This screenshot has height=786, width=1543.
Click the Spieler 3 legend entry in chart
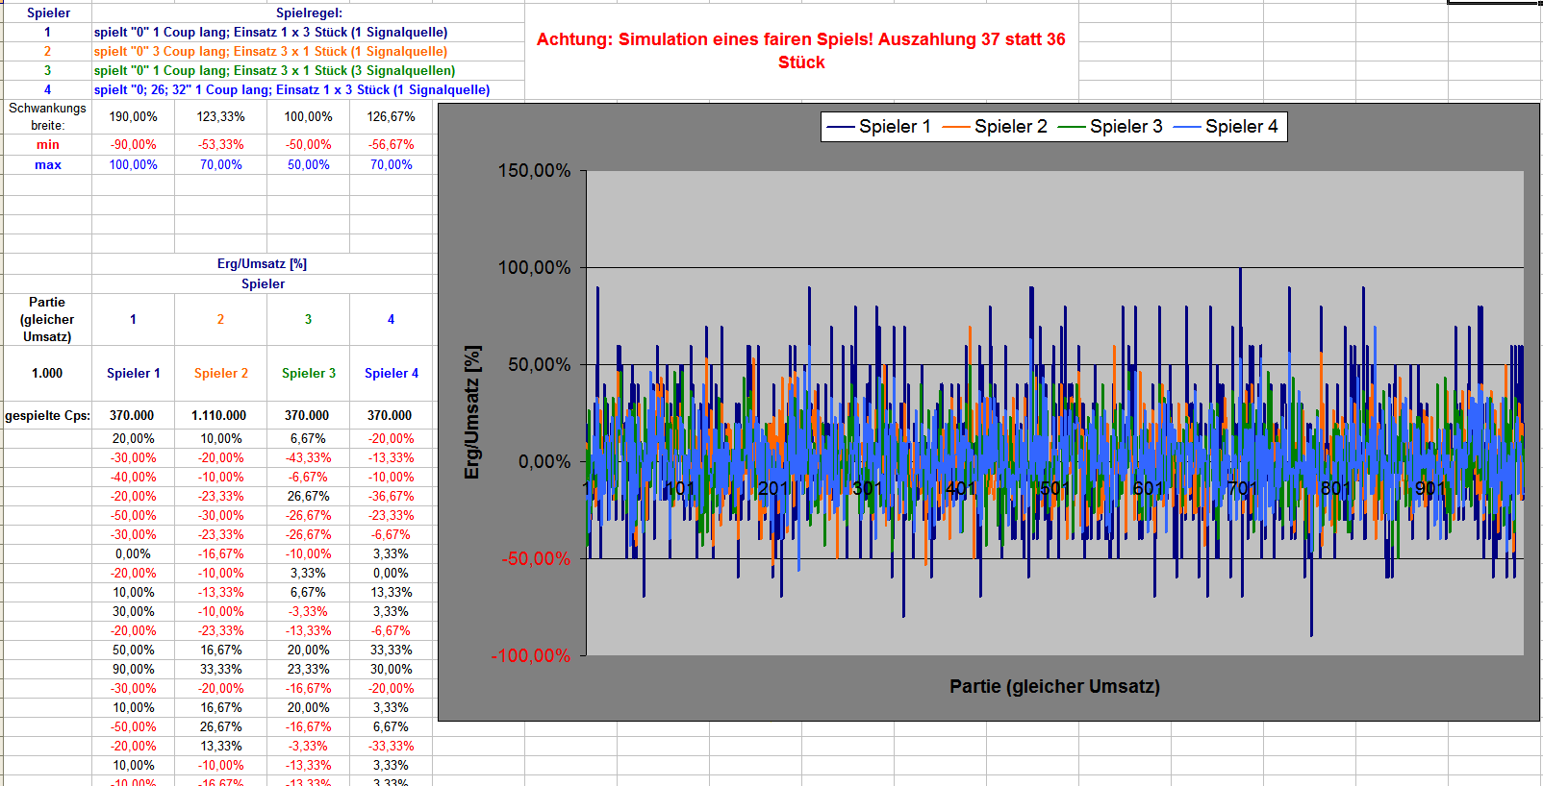coord(1110,126)
